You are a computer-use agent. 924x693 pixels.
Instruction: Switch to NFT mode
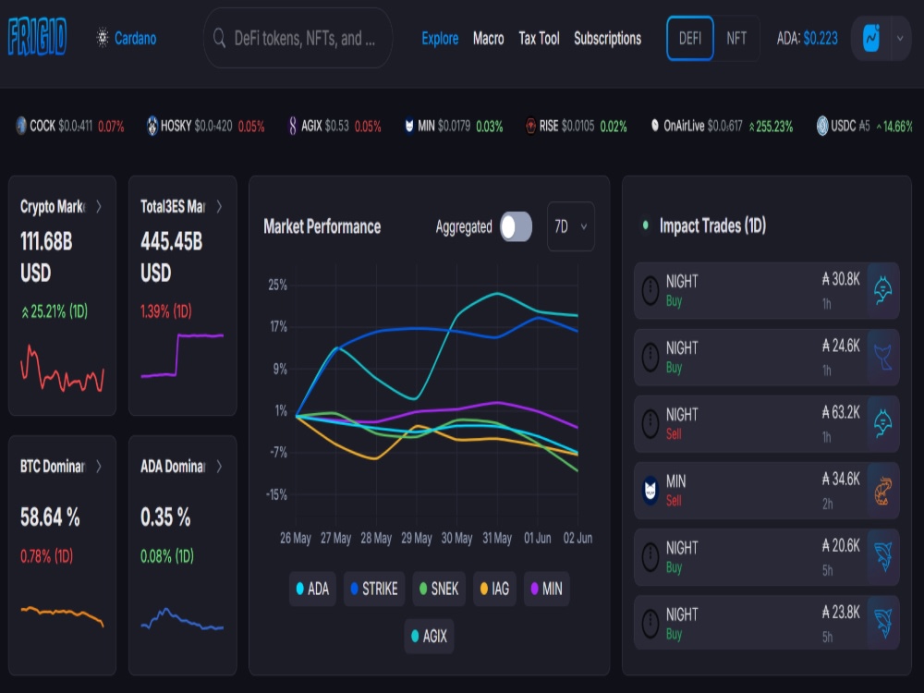coord(736,38)
